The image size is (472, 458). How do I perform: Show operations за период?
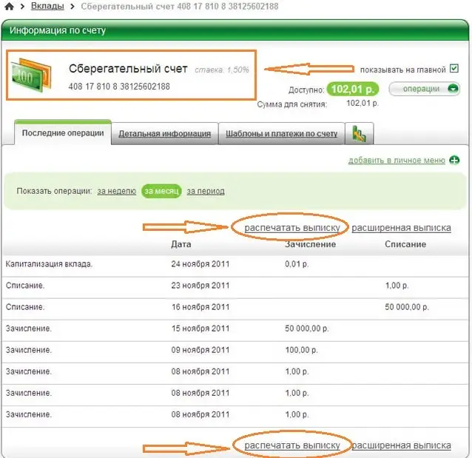click(x=206, y=191)
